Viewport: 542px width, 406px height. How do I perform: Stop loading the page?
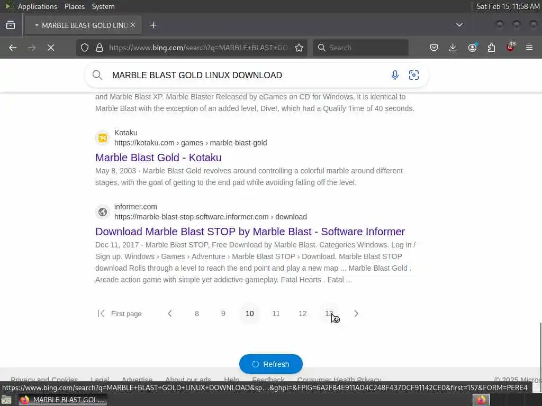[x=51, y=48]
